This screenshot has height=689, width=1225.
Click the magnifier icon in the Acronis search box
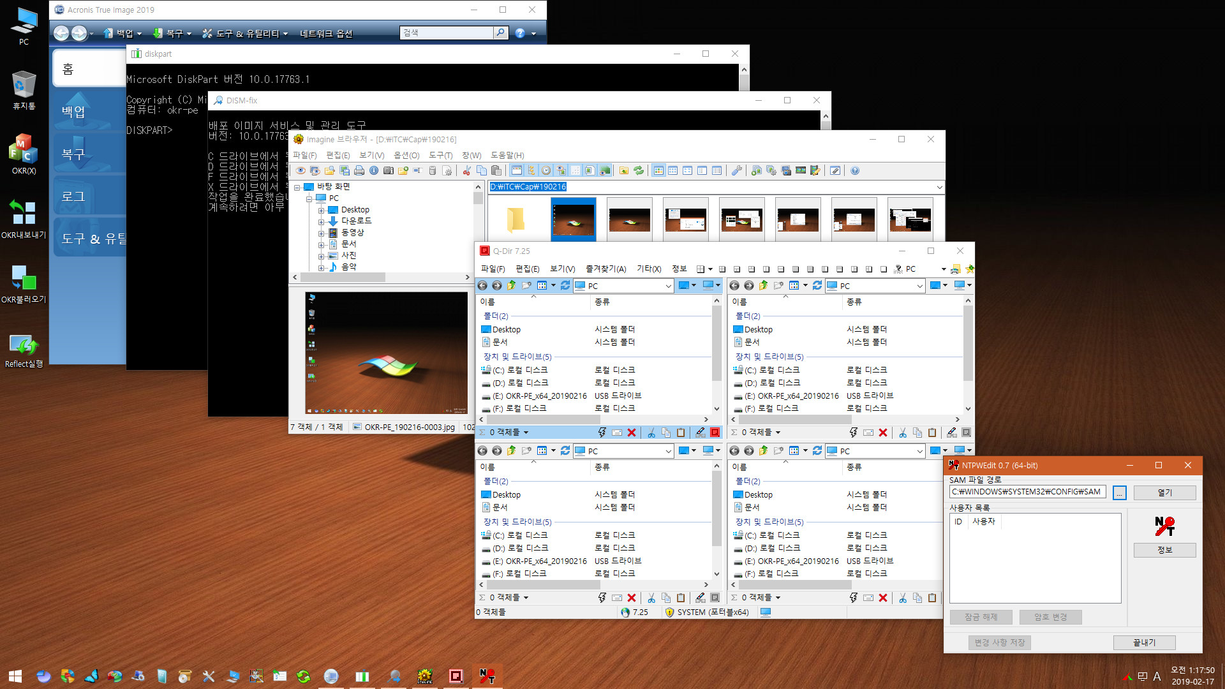500,33
